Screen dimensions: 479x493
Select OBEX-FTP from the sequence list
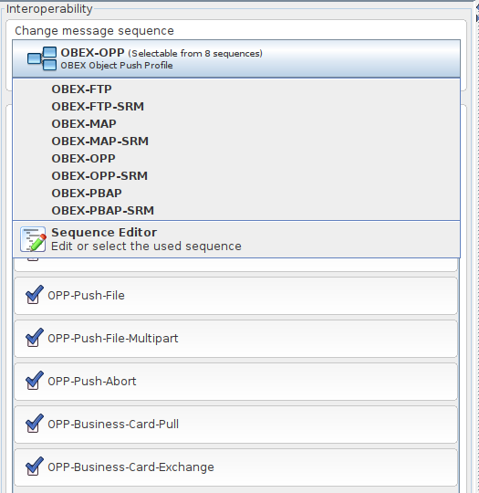[82, 89]
